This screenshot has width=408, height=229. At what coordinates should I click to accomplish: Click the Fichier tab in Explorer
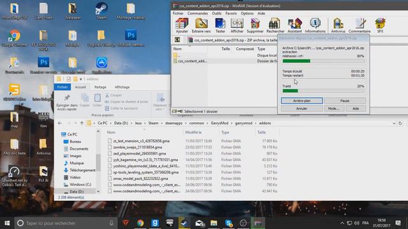62,87
